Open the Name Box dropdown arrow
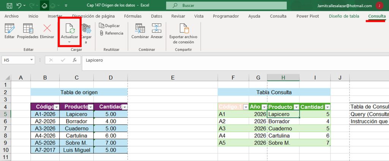The width and height of the screenshot is (389, 161). click(x=32, y=60)
